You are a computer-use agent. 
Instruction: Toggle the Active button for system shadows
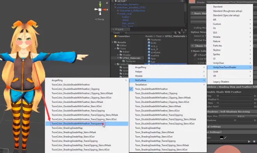238,116
